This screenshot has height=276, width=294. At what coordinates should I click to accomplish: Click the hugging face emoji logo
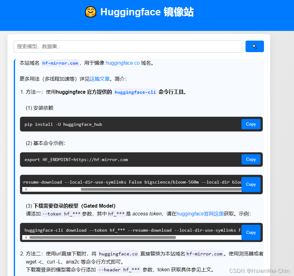(91, 12)
